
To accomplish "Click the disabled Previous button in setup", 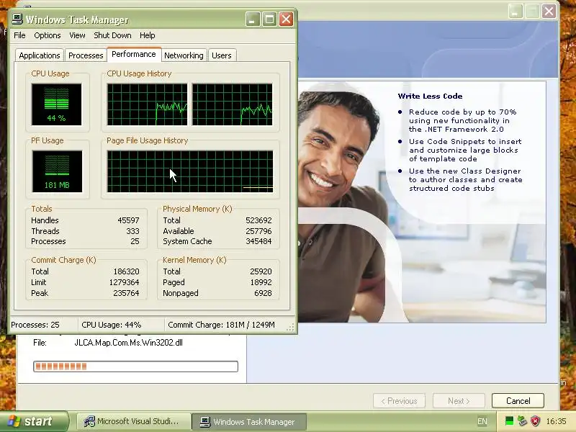I will point(399,401).
